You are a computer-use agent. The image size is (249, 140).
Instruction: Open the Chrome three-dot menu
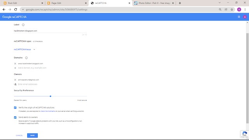coord(245,9)
